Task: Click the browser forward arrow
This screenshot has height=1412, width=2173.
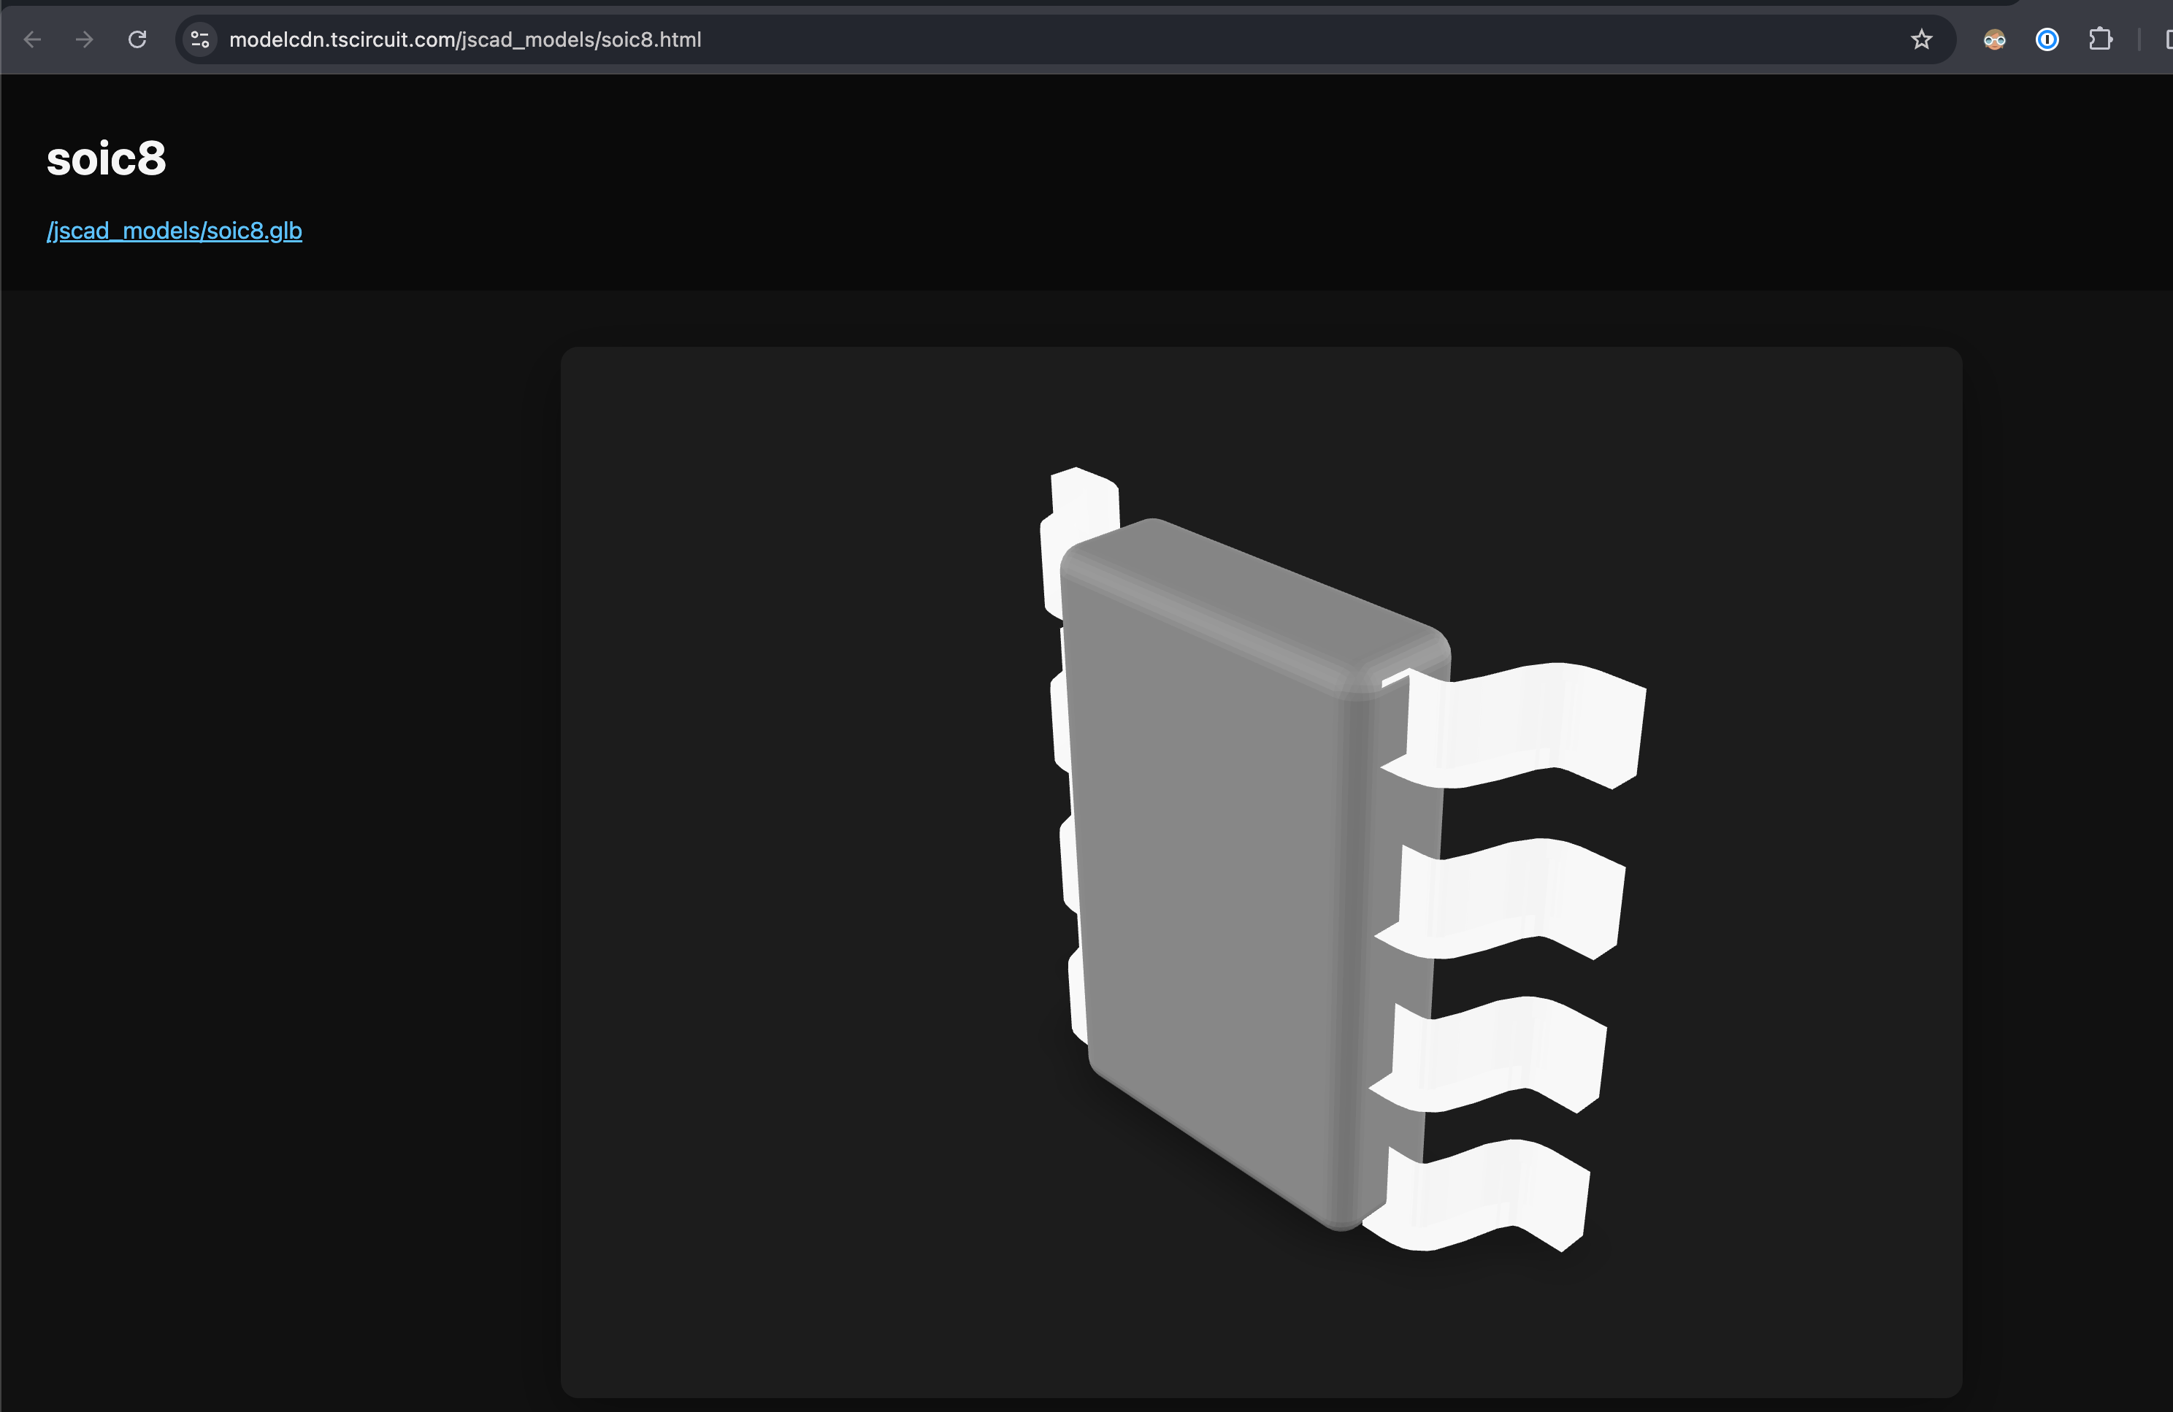Action: coord(84,39)
